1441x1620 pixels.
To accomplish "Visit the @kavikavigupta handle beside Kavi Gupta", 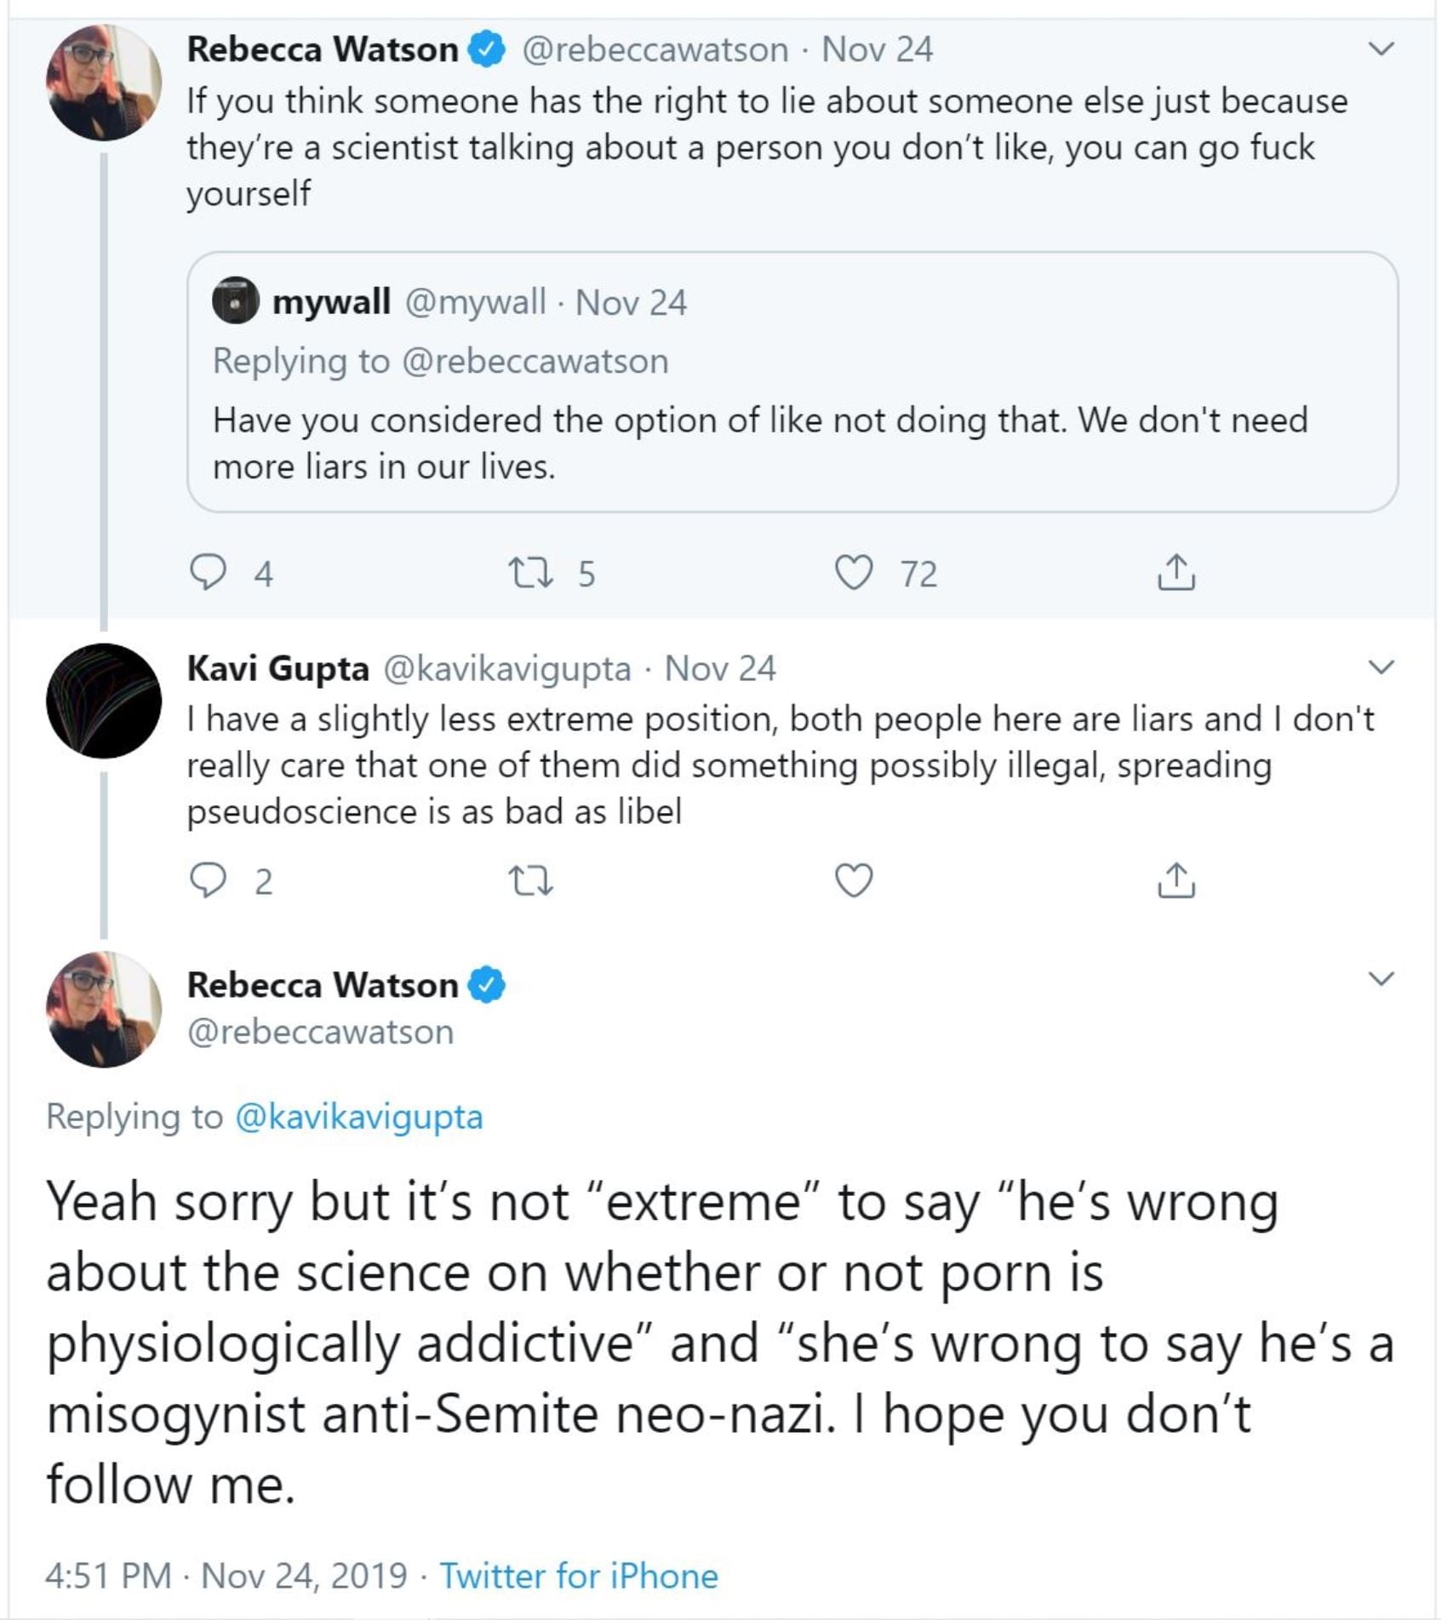I will point(507,669).
